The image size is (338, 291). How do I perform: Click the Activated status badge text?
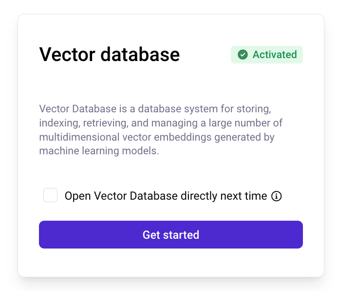click(x=275, y=55)
